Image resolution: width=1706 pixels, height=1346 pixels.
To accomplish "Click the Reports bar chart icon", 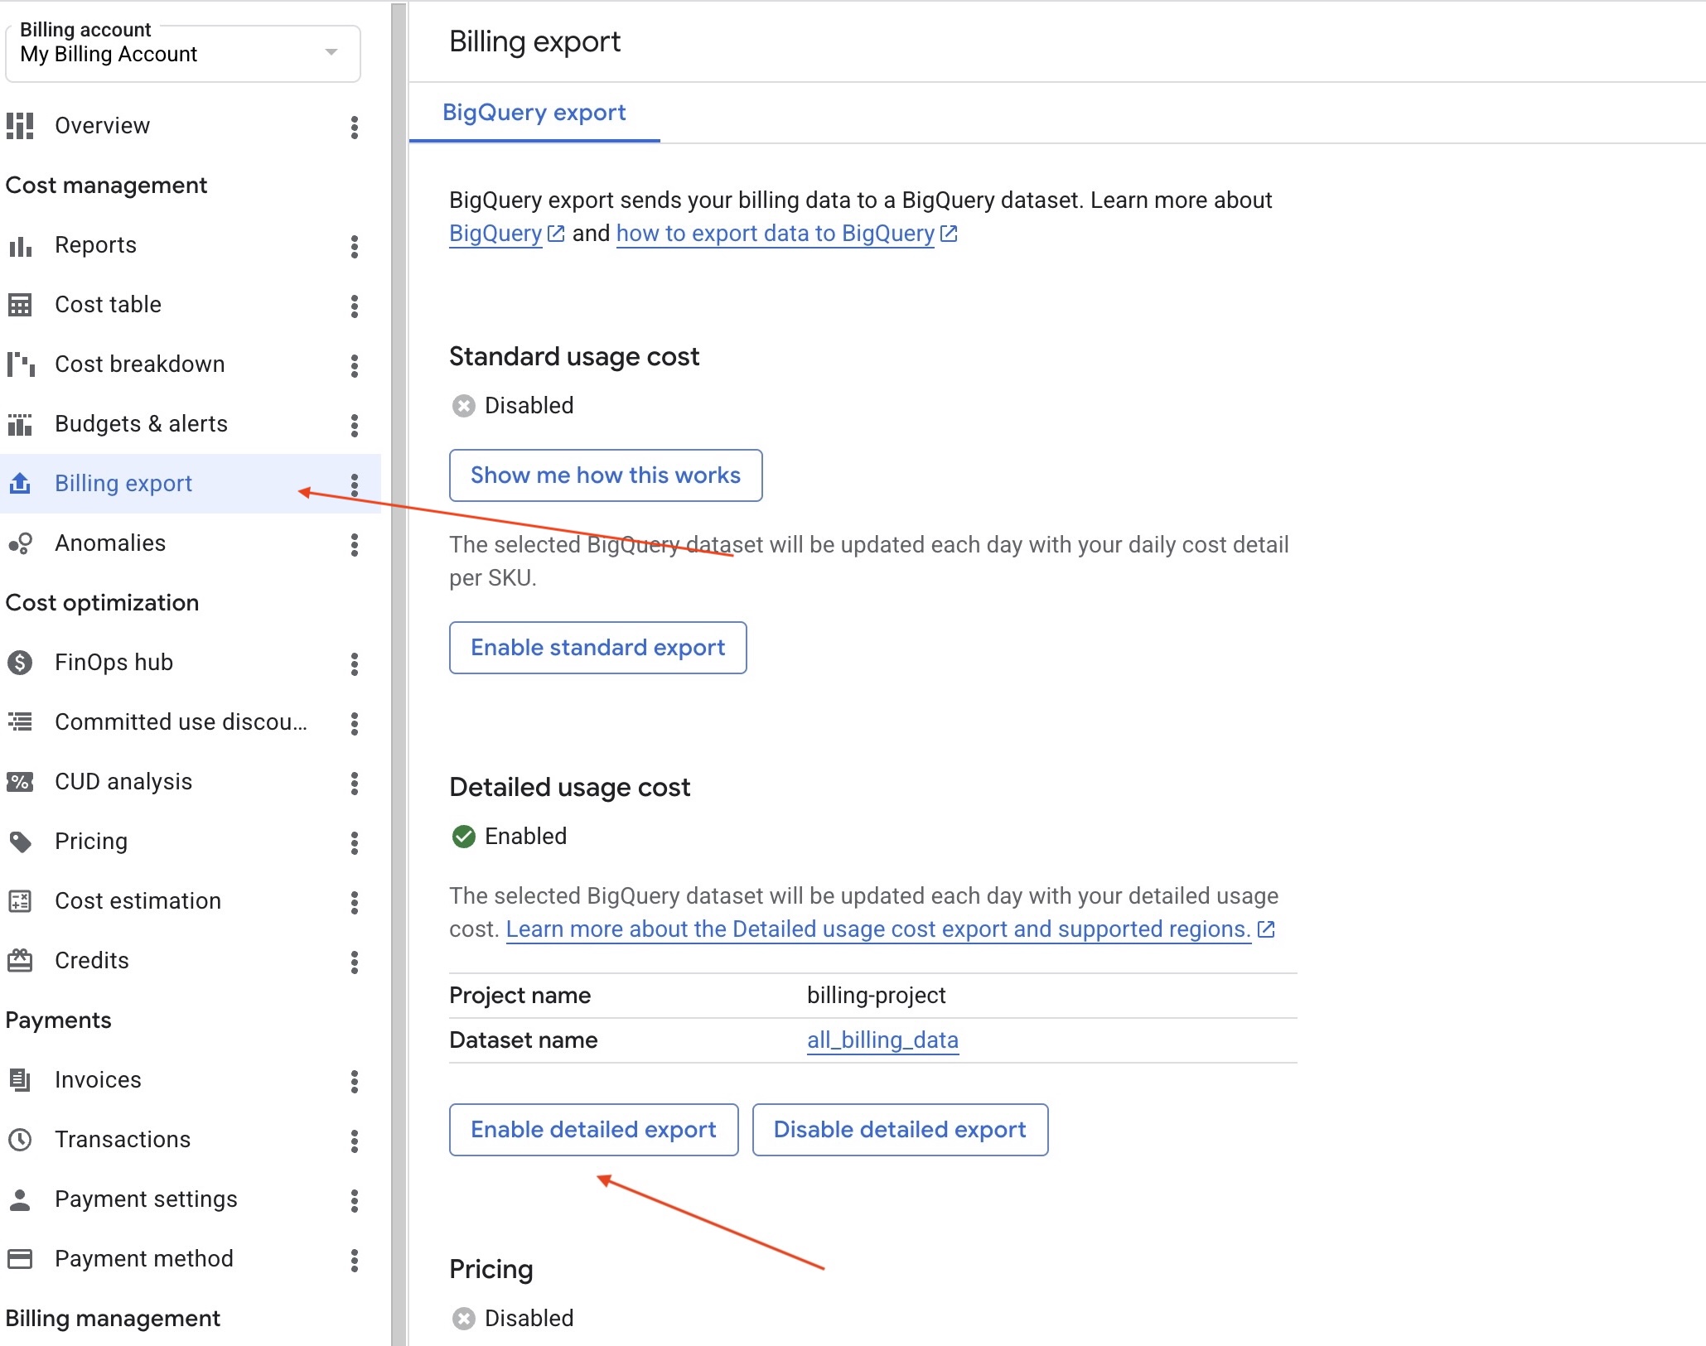I will pyautogui.click(x=20, y=246).
